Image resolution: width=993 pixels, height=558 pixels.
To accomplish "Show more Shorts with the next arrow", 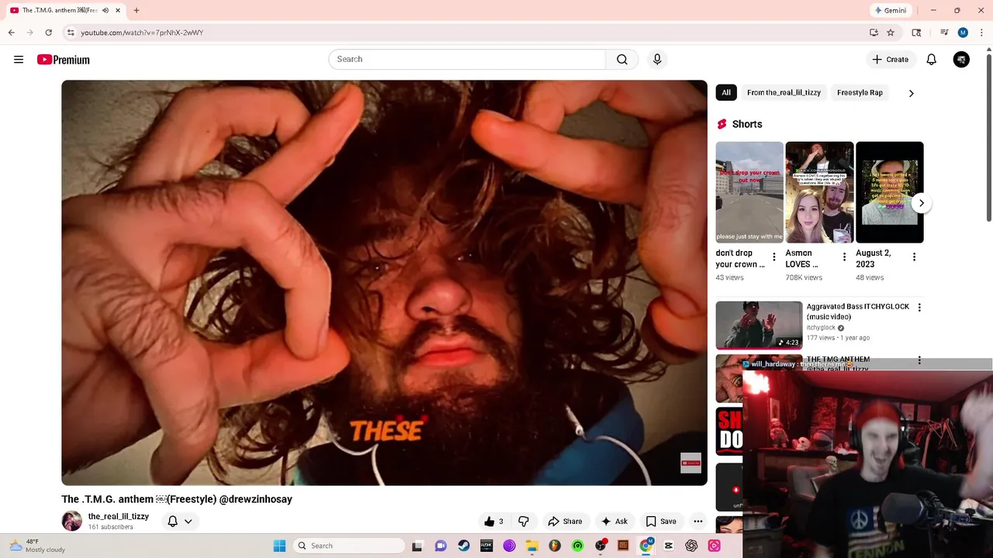I will click(921, 203).
